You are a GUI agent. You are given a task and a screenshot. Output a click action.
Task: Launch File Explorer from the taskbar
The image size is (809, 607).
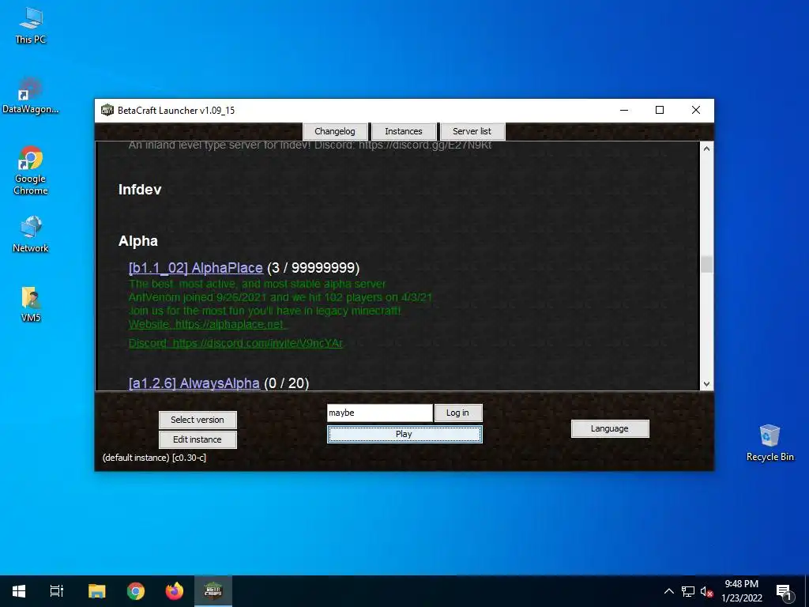97,591
